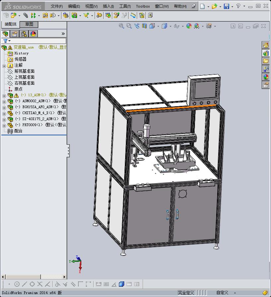Screen dimensions: 271x297
Task: Start a New Motion Study
Action: click(99, 15)
